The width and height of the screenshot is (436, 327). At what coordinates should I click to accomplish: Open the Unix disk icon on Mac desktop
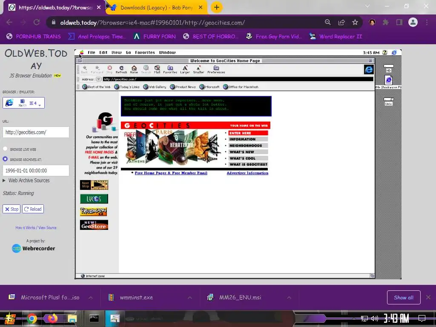[388, 101]
